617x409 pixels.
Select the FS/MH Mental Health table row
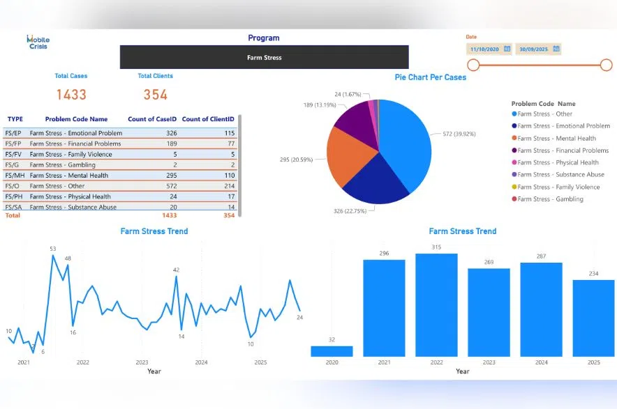coord(119,176)
